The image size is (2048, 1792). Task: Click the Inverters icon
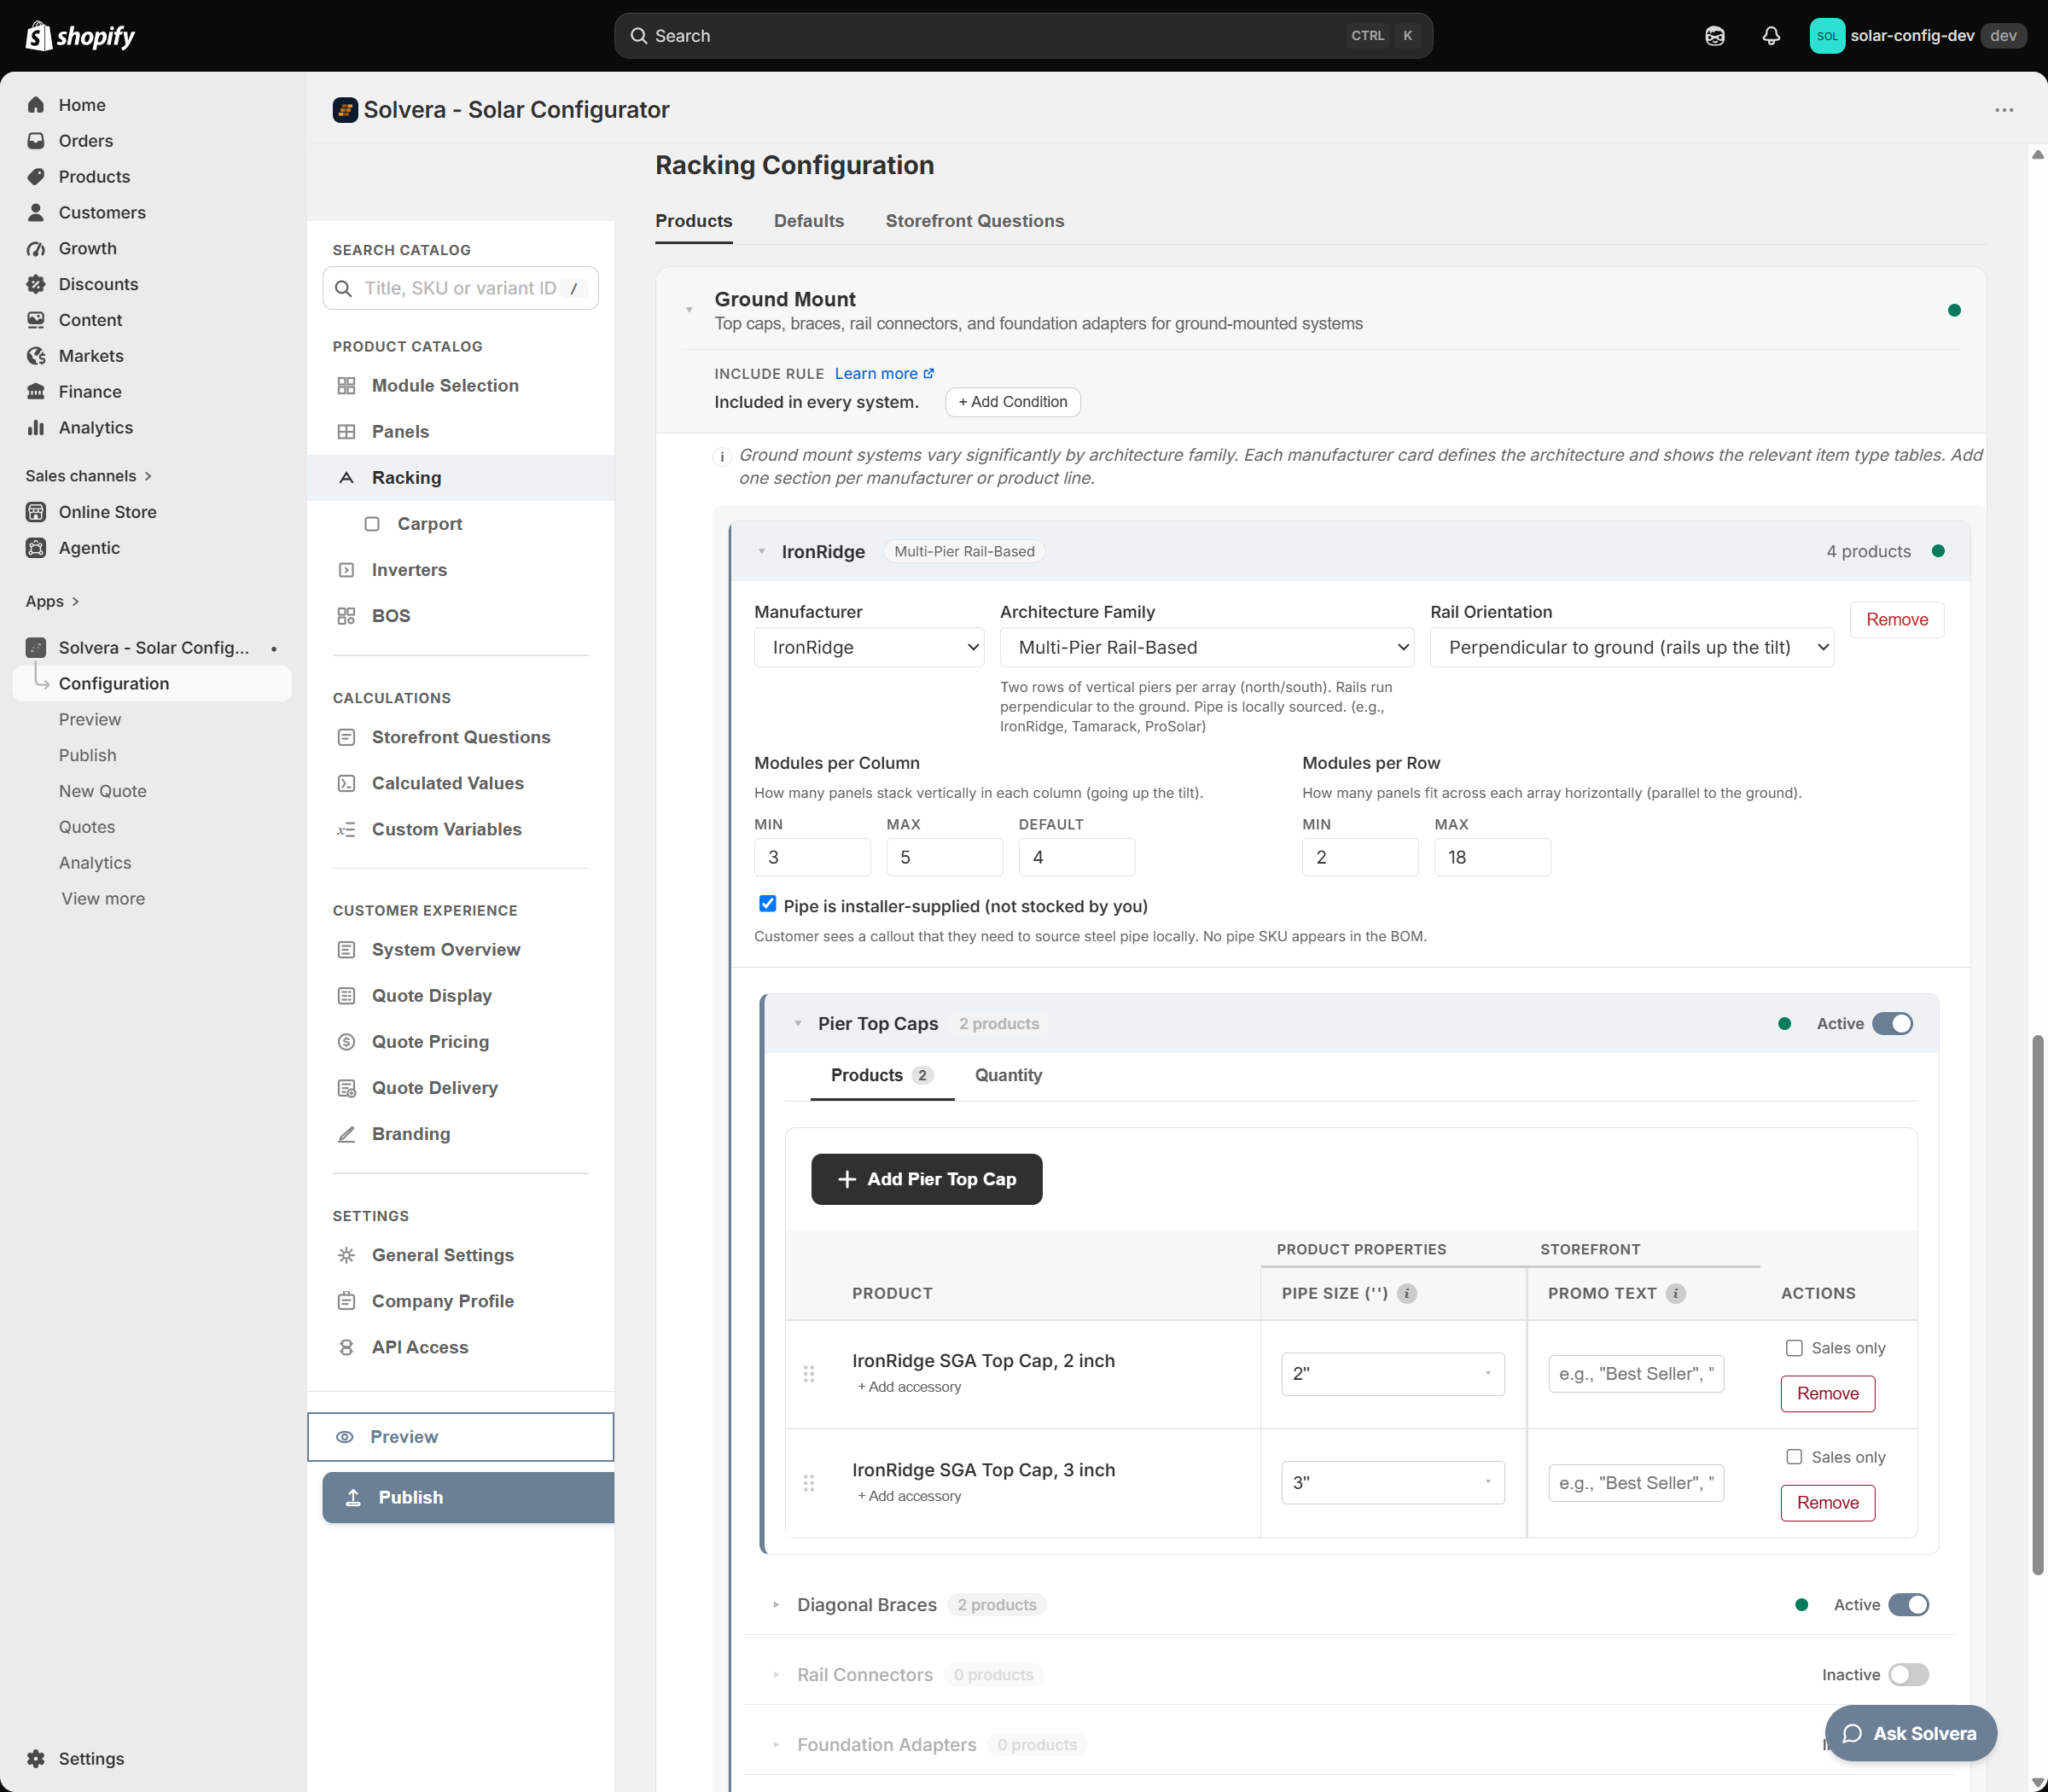point(346,570)
